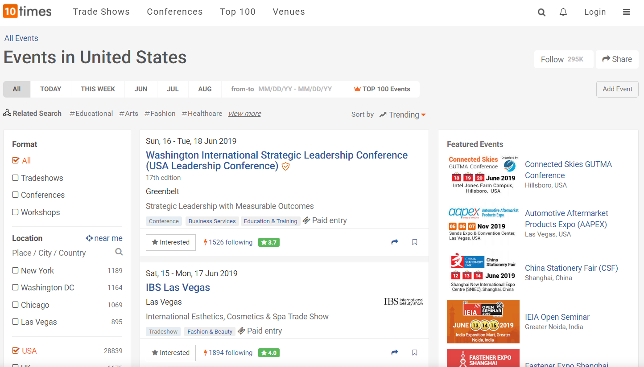Click the magnifier inside the location filter field

119,252
